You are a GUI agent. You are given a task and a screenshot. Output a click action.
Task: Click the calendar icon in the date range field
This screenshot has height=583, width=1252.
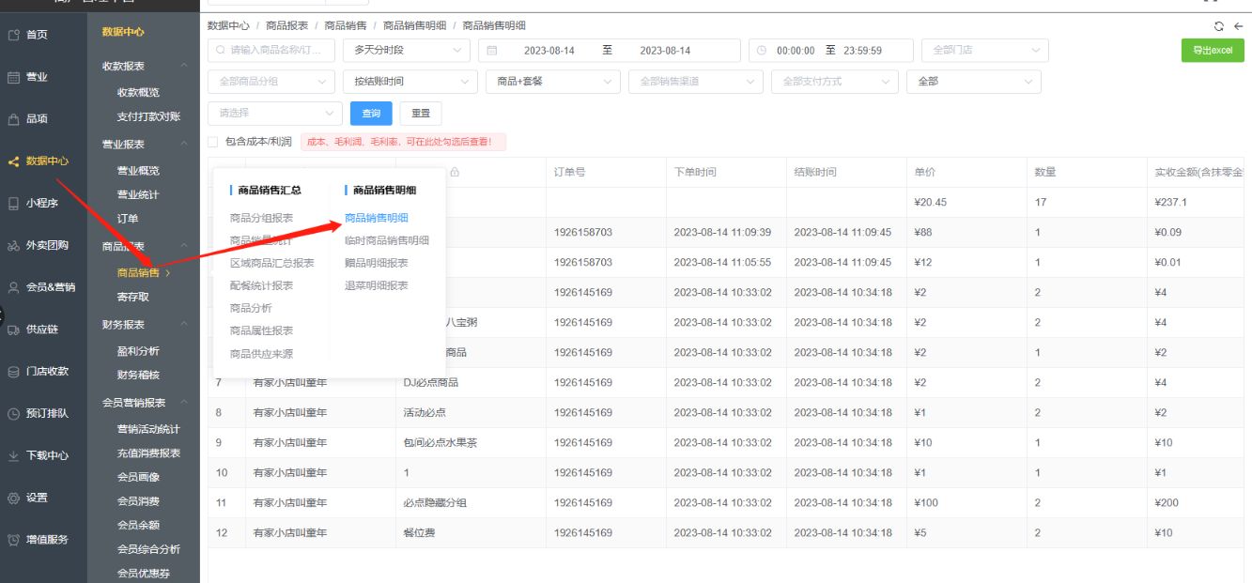(492, 51)
